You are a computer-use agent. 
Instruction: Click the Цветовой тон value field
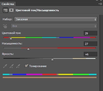tap(90, 33)
